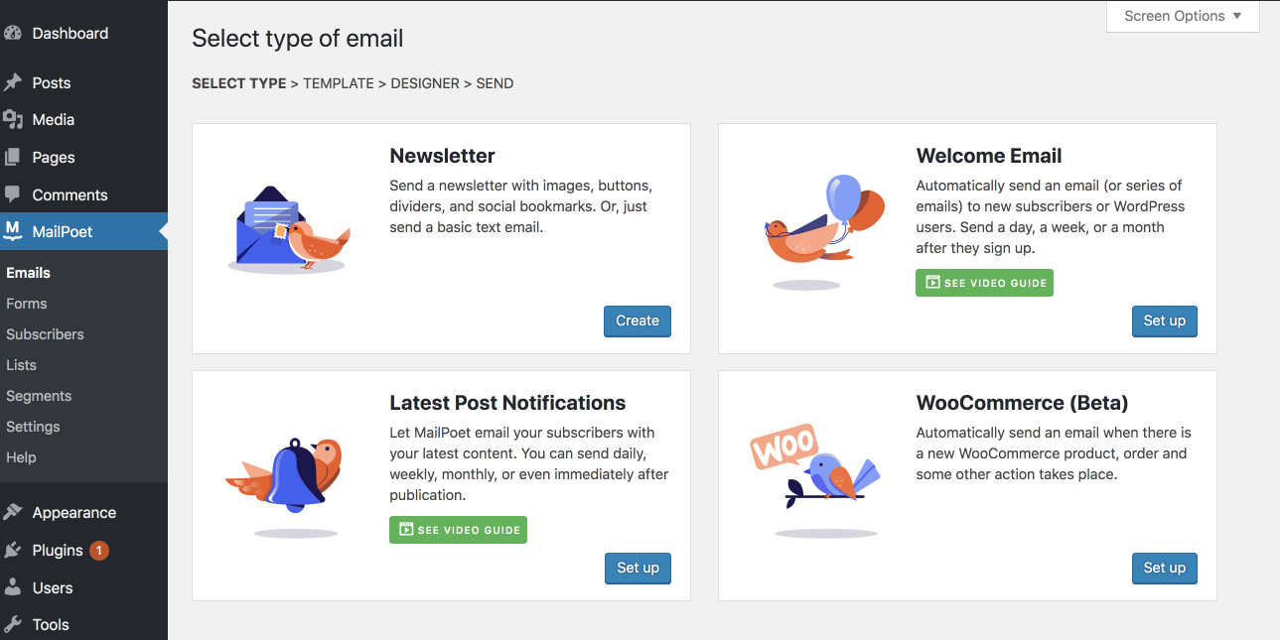The height and width of the screenshot is (640, 1280).
Task: Select Emails in the MailPoet submenu
Action: 28,272
